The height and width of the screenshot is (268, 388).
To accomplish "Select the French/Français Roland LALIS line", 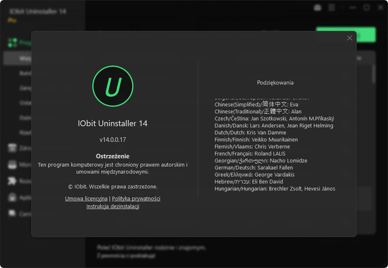I will click(250, 153).
